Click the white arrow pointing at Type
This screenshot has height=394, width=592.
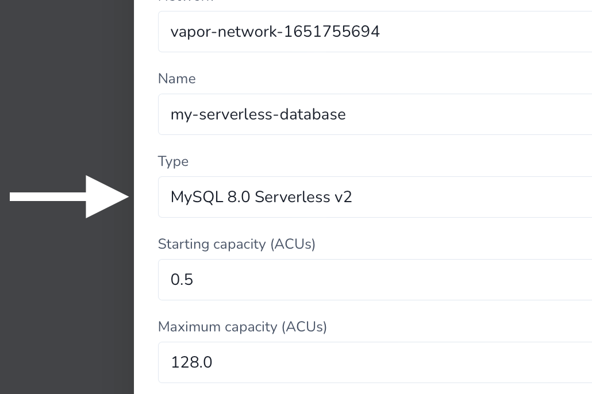[69, 197]
